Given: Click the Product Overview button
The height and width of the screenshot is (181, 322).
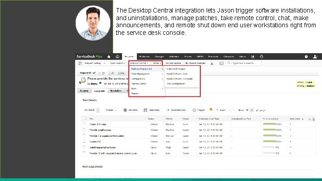Looking at the screenshot, I should pos(195,63).
